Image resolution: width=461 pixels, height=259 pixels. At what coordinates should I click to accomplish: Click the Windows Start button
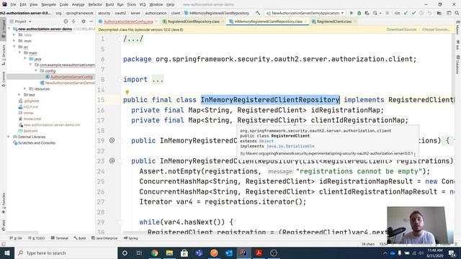click(x=7, y=253)
